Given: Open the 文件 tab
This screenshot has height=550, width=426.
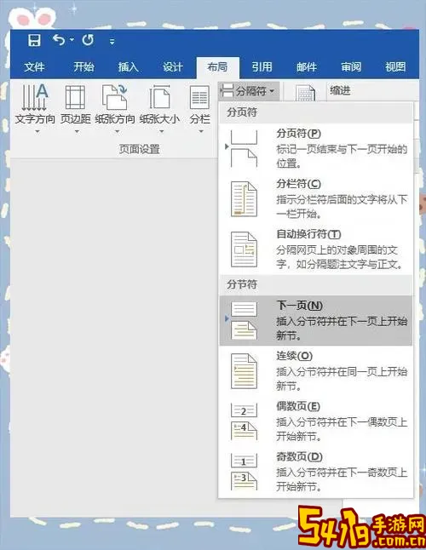Looking at the screenshot, I should 34,66.
